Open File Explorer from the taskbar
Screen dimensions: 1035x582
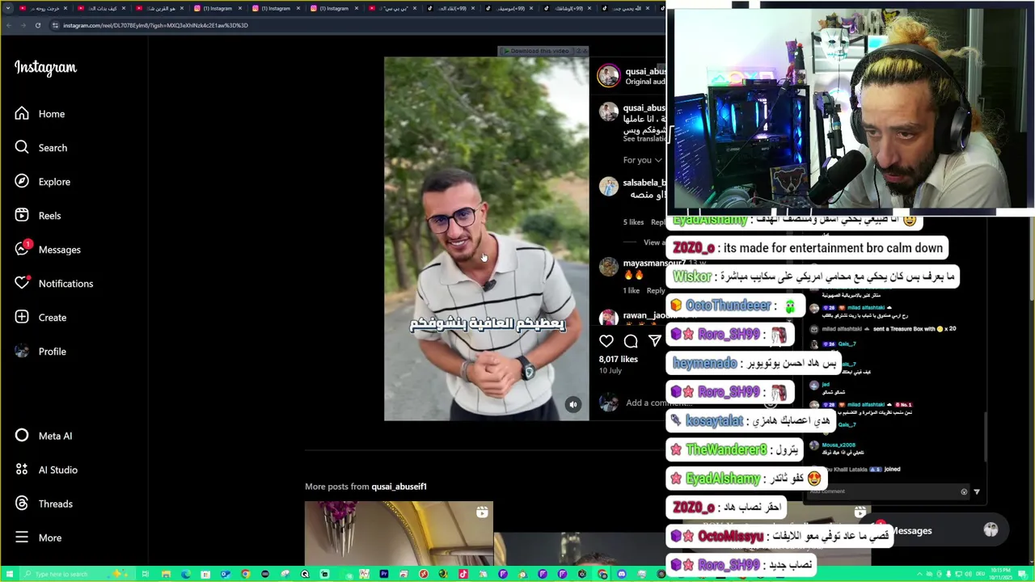point(166,574)
